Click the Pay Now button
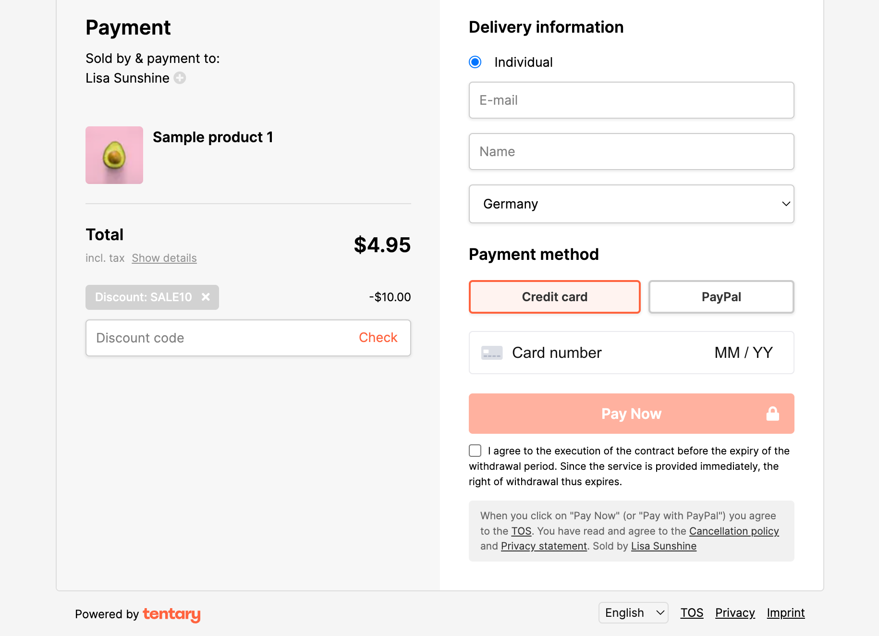 click(x=631, y=414)
